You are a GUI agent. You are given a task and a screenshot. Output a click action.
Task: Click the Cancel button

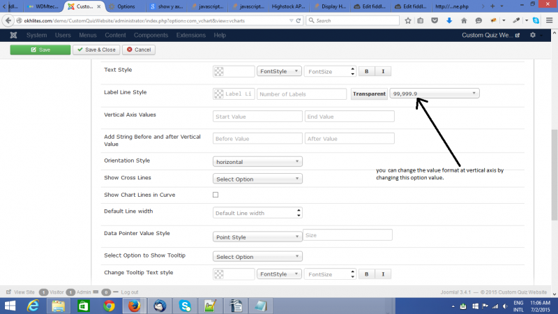tap(139, 50)
